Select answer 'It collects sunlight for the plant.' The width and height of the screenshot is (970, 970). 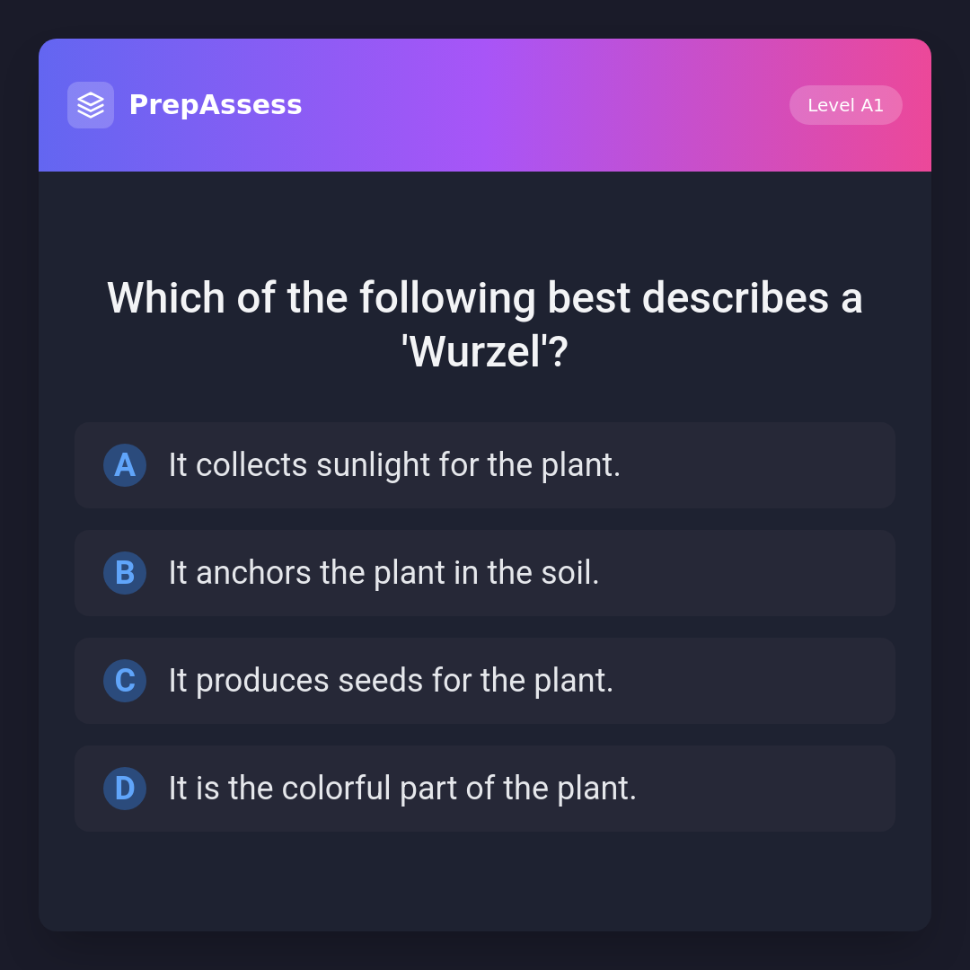click(x=394, y=465)
